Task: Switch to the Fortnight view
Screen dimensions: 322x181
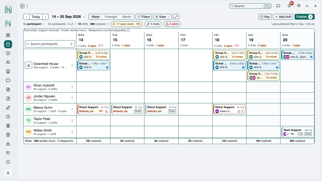Action: pyautogui.click(x=111, y=17)
